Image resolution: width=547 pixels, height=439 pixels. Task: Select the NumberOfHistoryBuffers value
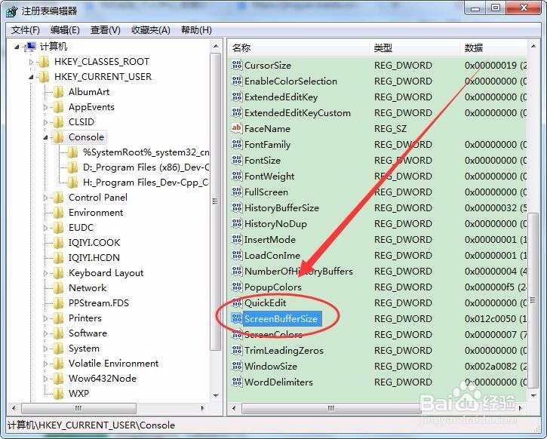[x=299, y=271]
